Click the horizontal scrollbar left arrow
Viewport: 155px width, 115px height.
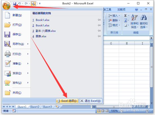coord(94,107)
